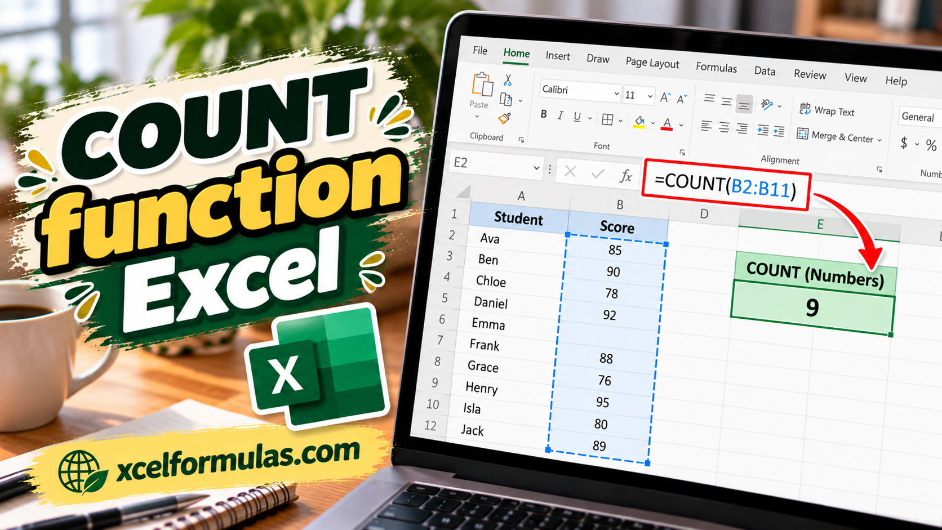Select the column B header
Screen dimensions: 942x530
(x=619, y=204)
